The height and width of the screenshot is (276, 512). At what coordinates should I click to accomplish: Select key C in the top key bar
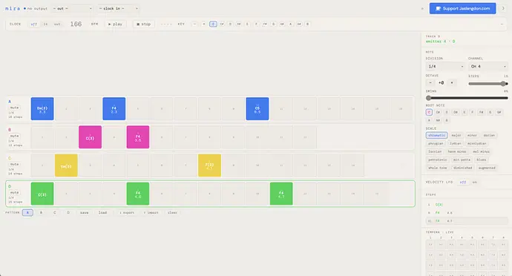(213, 24)
